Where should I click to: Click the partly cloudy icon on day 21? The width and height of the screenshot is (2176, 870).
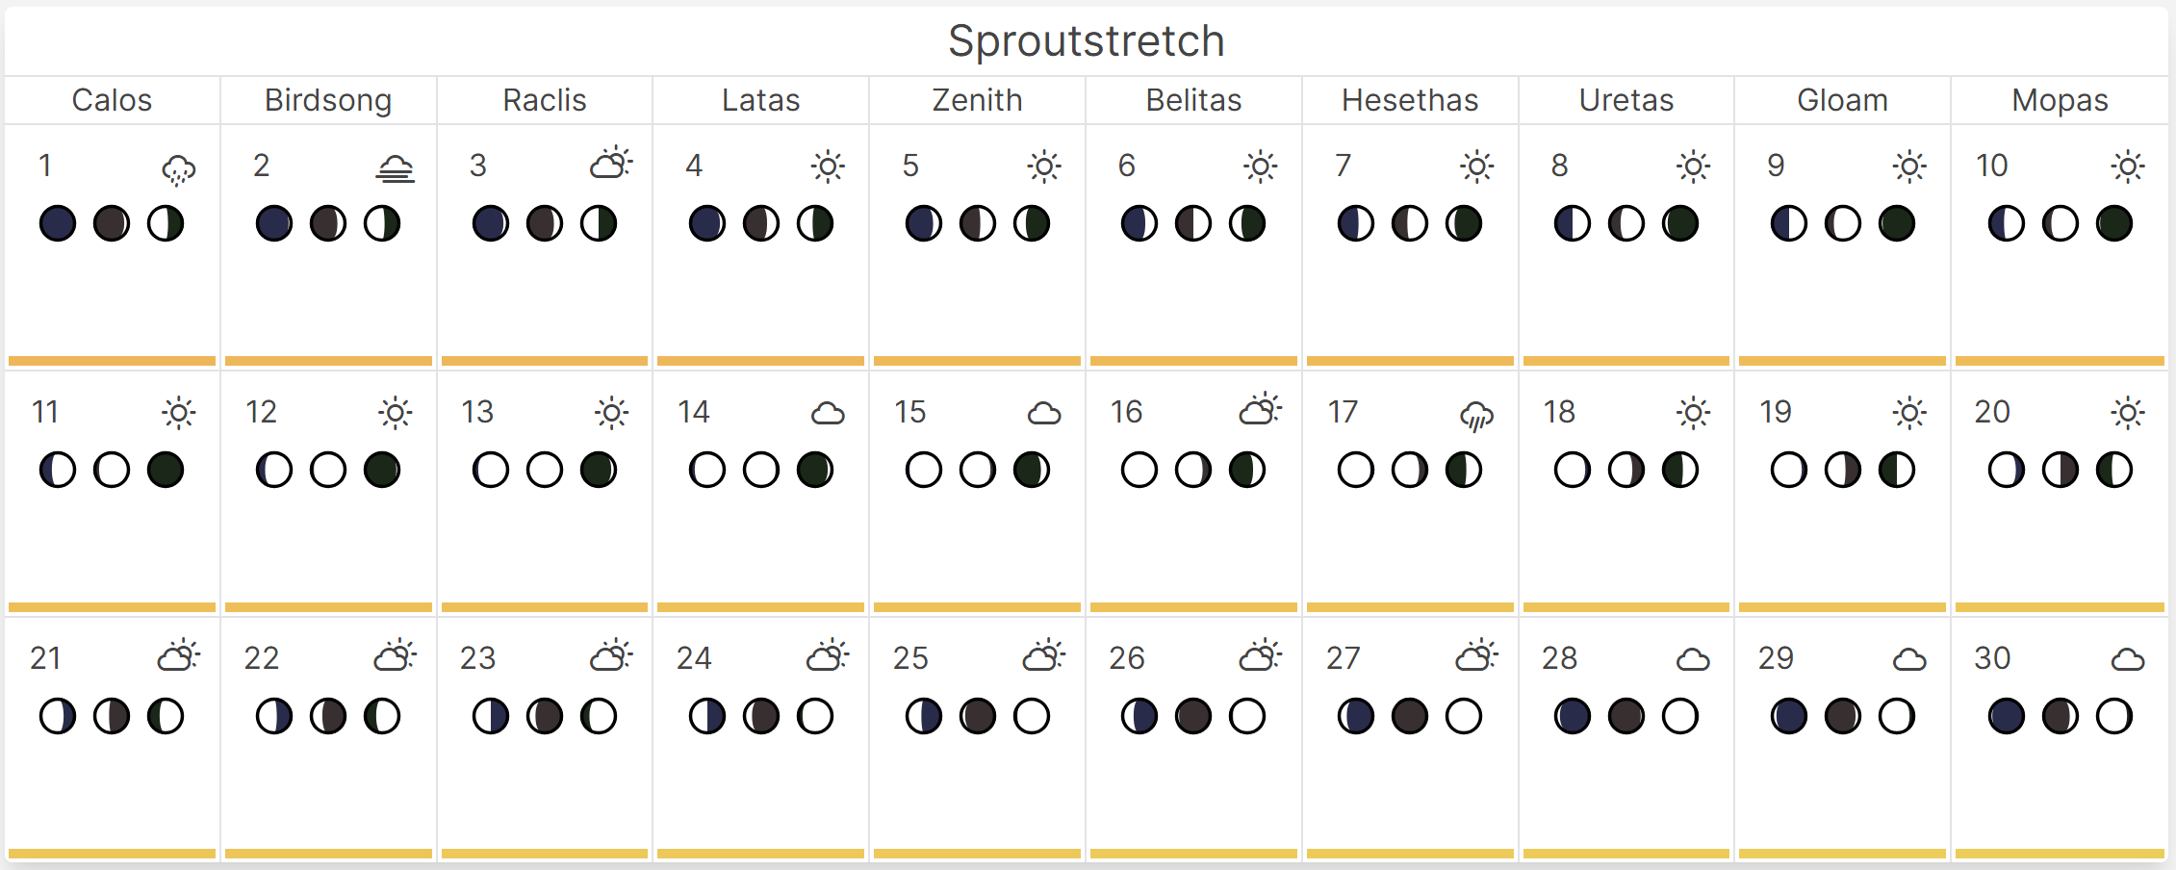pos(178,656)
